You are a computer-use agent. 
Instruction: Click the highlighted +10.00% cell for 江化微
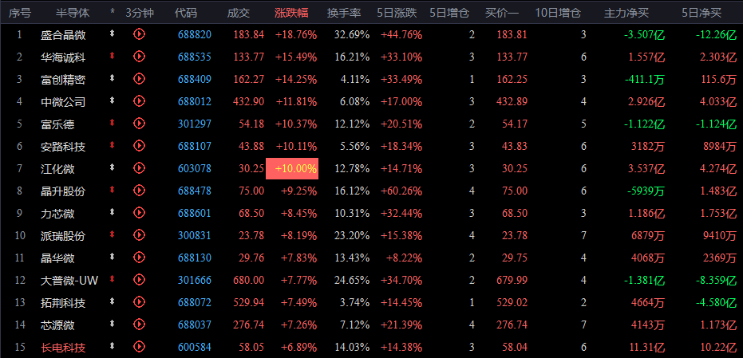pos(292,168)
